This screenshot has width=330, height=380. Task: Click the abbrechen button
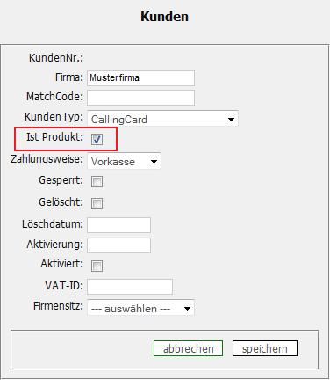(x=188, y=348)
